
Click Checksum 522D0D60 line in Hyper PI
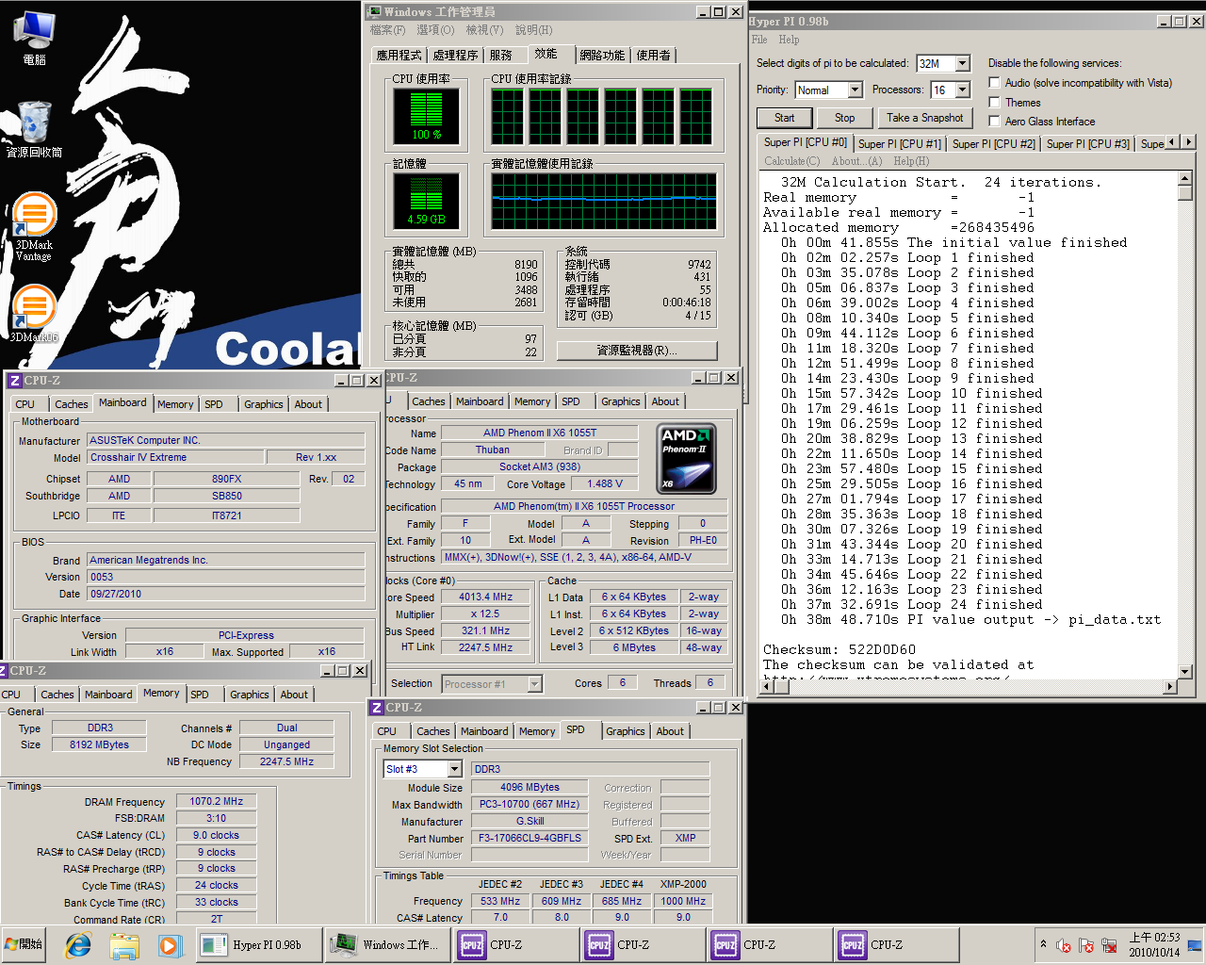coord(839,649)
